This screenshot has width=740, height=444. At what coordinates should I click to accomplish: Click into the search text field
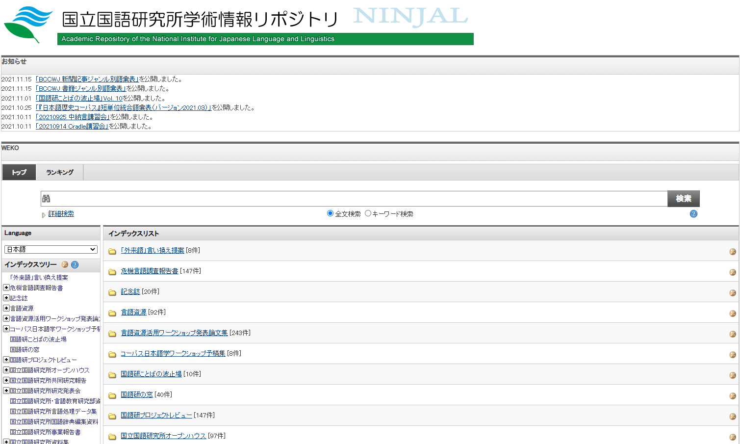click(353, 199)
